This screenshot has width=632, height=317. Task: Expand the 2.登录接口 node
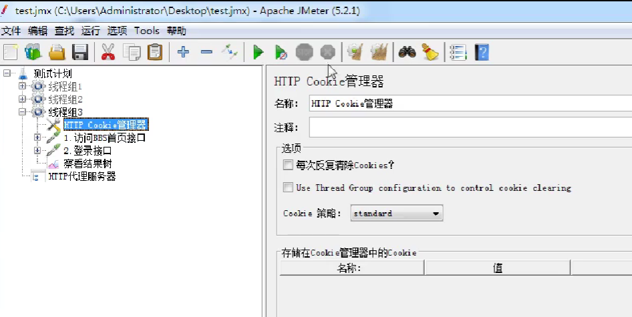37,151
